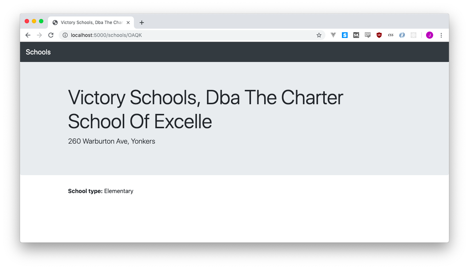469x269 pixels.
Task: Open the Vue devtools extension icon
Action: 333,35
